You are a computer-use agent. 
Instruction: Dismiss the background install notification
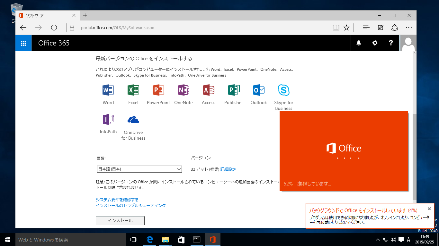click(x=429, y=209)
